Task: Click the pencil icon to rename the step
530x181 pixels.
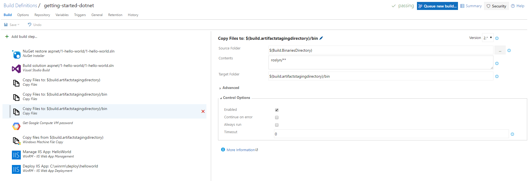Action: click(x=321, y=38)
